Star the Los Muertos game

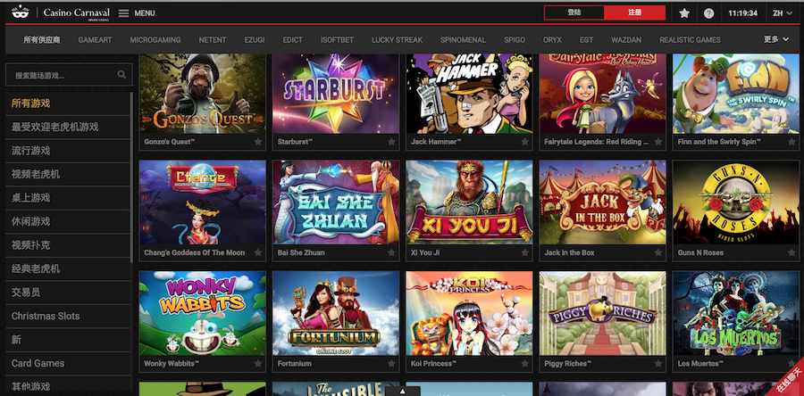point(791,364)
